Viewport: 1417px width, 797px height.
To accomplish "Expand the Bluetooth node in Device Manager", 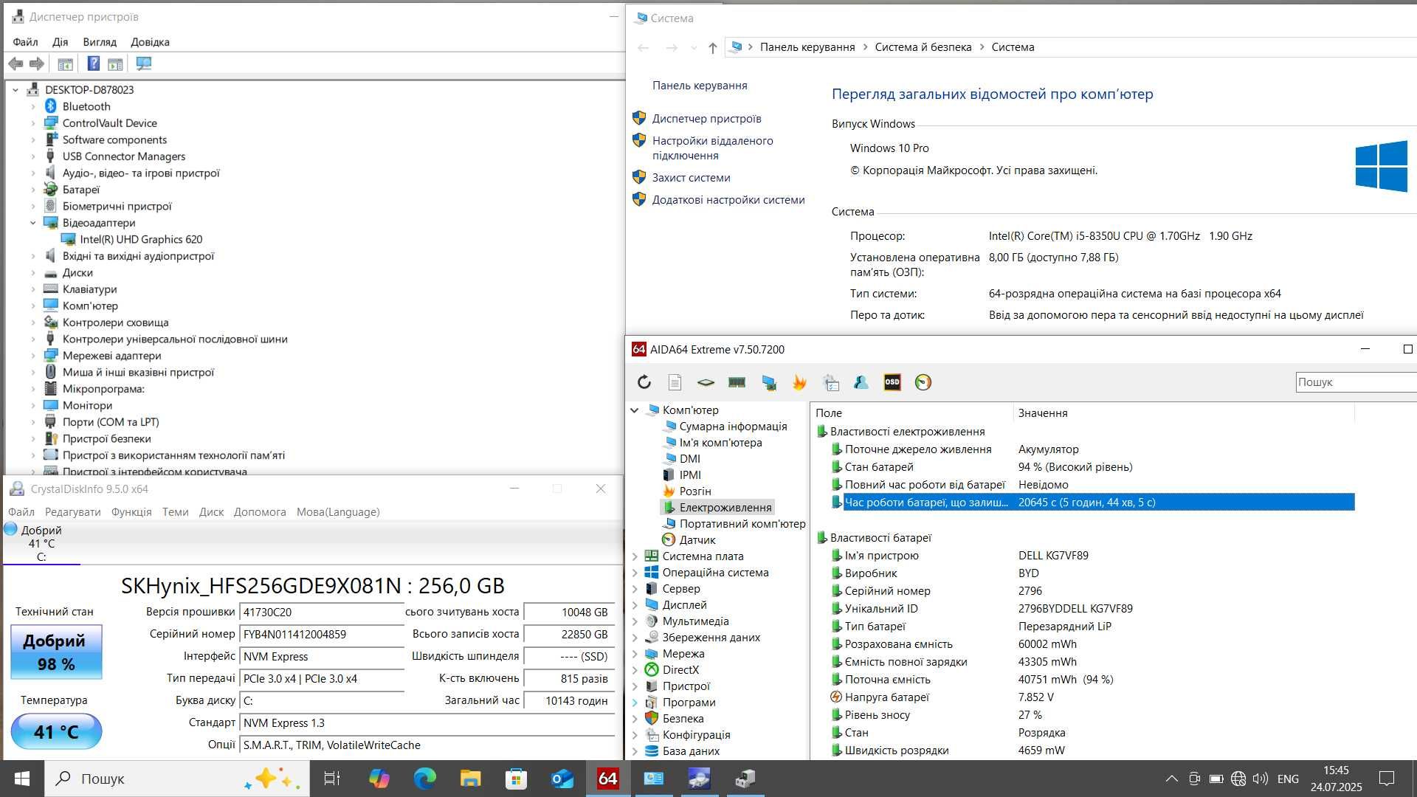I will pyautogui.click(x=32, y=107).
